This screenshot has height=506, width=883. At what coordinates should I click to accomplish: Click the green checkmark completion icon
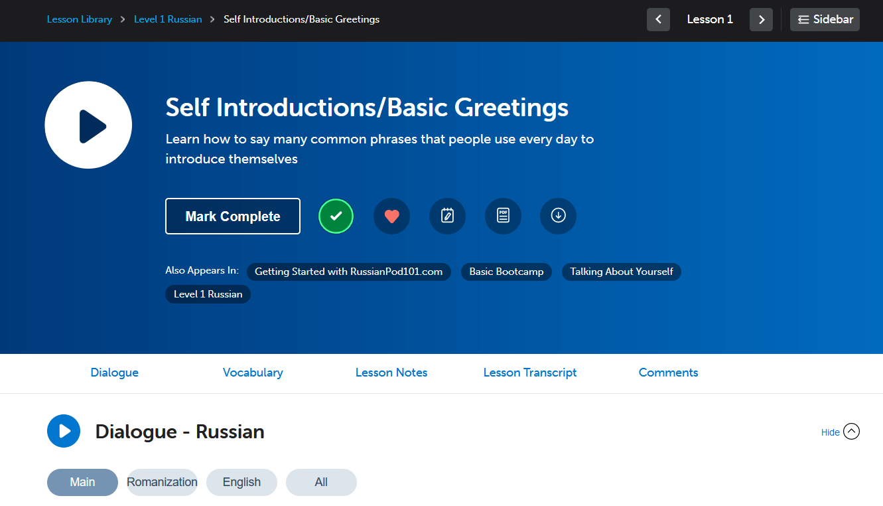(336, 216)
